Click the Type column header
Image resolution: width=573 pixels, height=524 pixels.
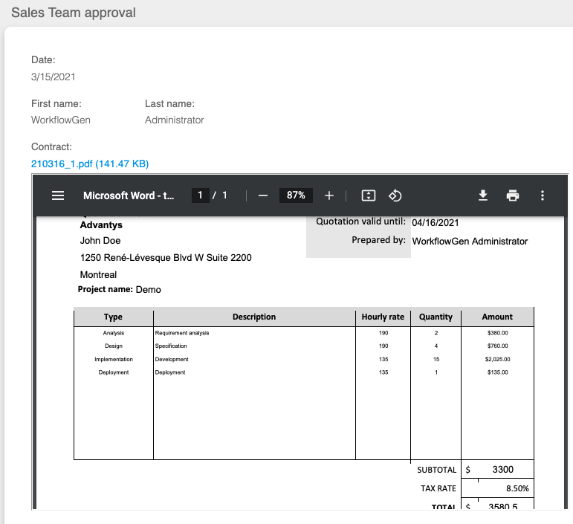coord(113,317)
